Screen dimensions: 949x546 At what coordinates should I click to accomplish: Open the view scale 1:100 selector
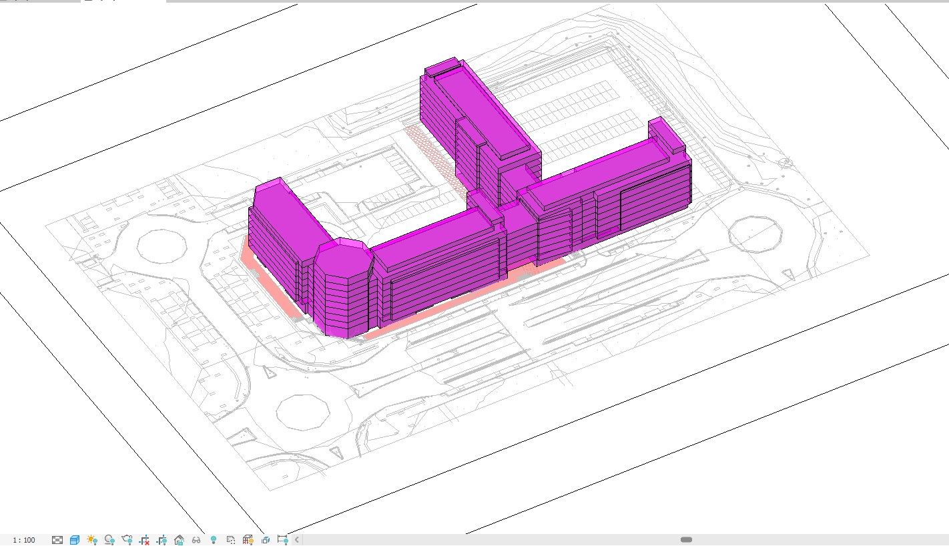pos(24,540)
